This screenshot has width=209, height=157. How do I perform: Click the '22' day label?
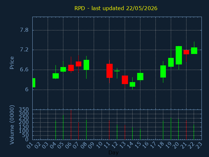191,145
